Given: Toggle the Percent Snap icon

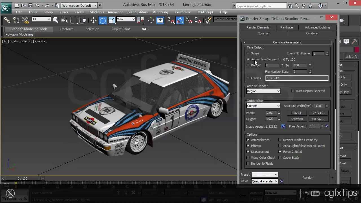Looking at the screenshot, I should [x=189, y=20].
